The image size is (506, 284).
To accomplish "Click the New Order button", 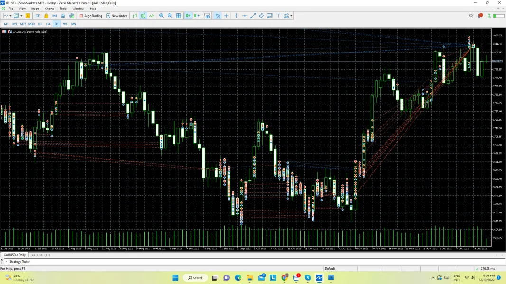I will (x=117, y=16).
